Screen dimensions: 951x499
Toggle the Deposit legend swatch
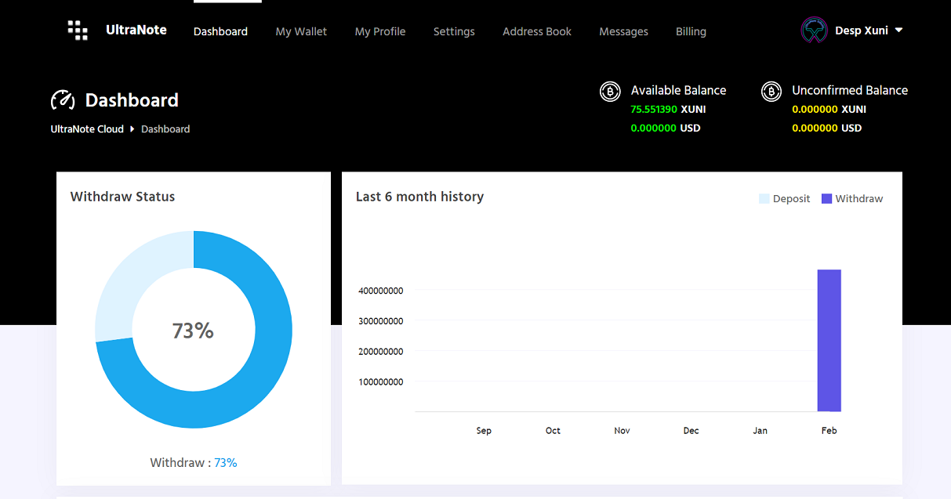pos(764,199)
